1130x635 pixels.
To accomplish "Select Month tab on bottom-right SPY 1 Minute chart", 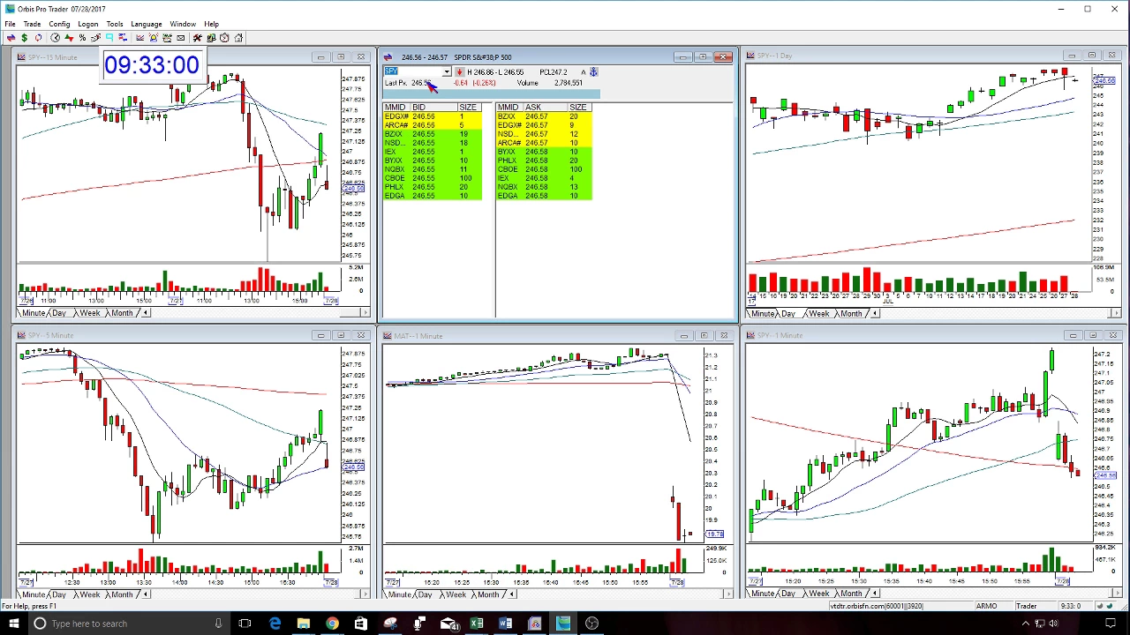I will pyautogui.click(x=851, y=594).
